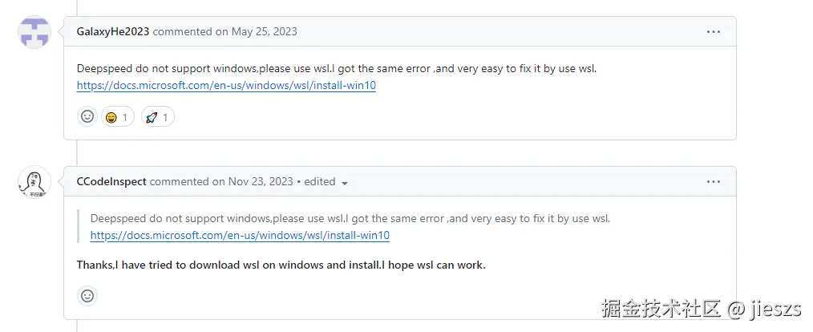The width and height of the screenshot is (813, 332).
Task: Click the word "commented" in CCodeInspect's comment header
Action: 179,182
